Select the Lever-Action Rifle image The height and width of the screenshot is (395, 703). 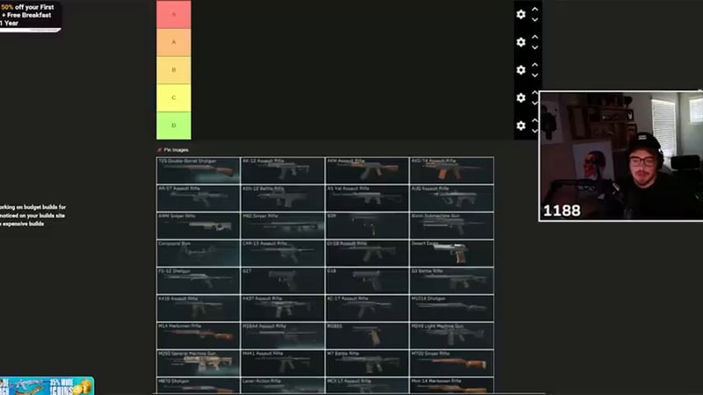(282, 386)
